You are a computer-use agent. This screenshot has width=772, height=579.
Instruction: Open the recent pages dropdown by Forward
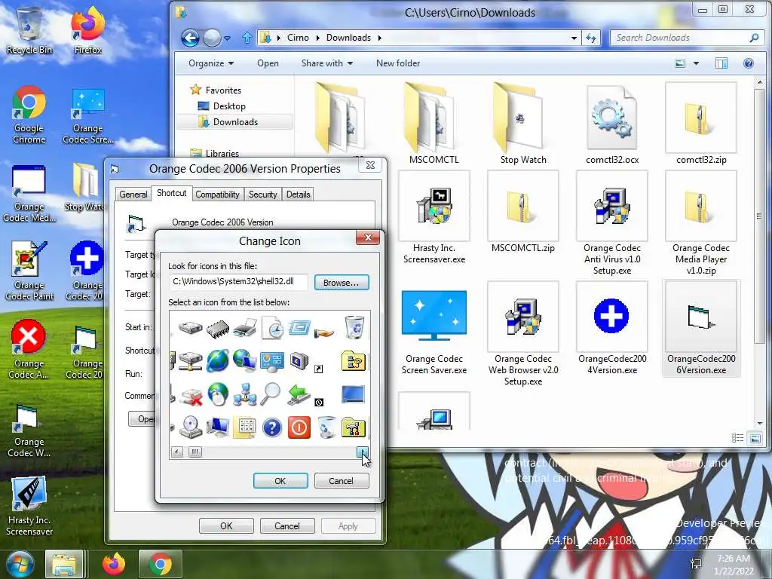tap(227, 38)
